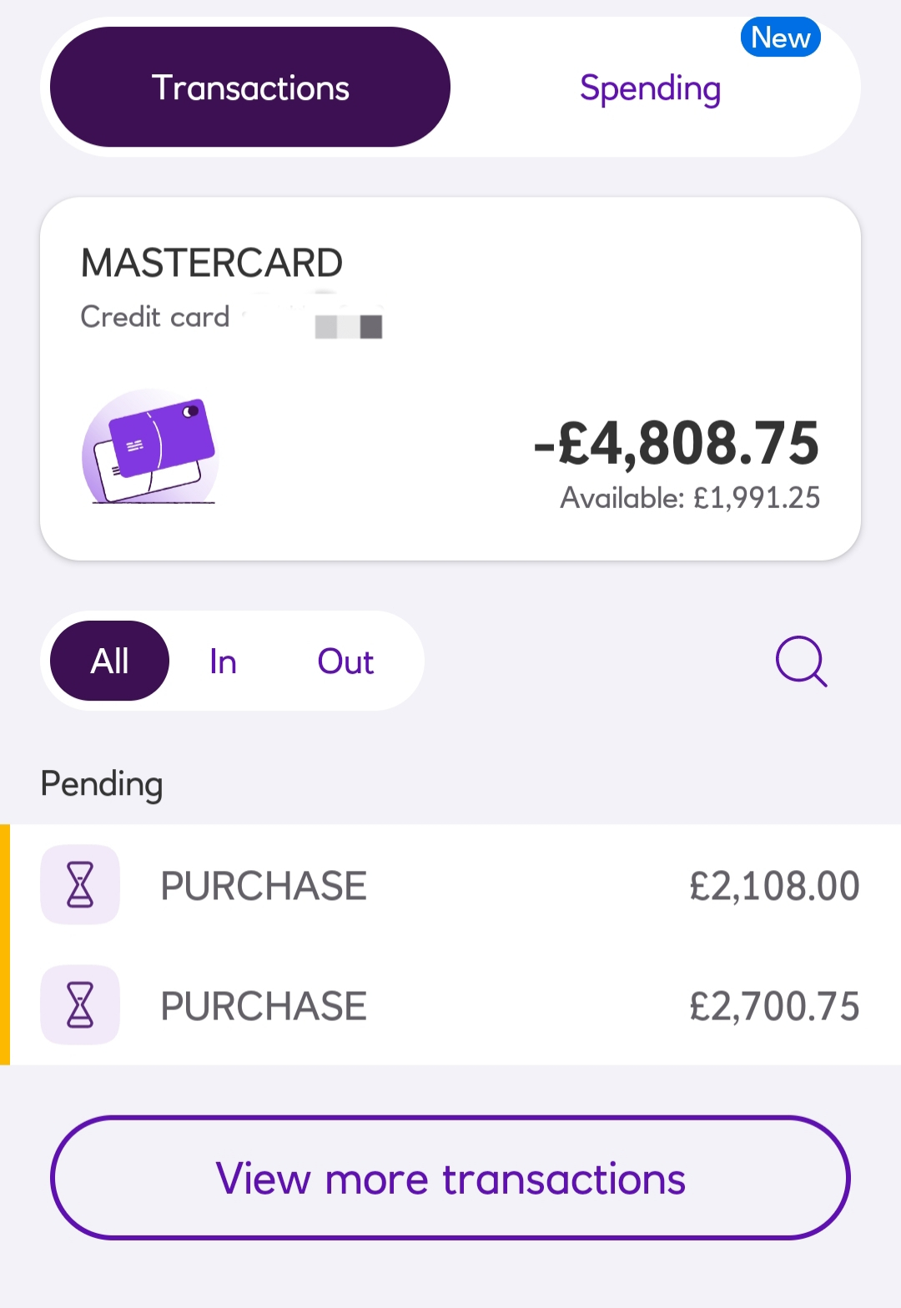Image resolution: width=901 pixels, height=1308 pixels.
Task: Open the transaction search magnifier icon
Action: [801, 662]
